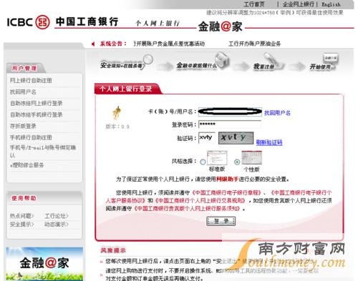Open 网上银行自助注册 in sidebar
The height and width of the screenshot is (281, 358).
coord(31,80)
